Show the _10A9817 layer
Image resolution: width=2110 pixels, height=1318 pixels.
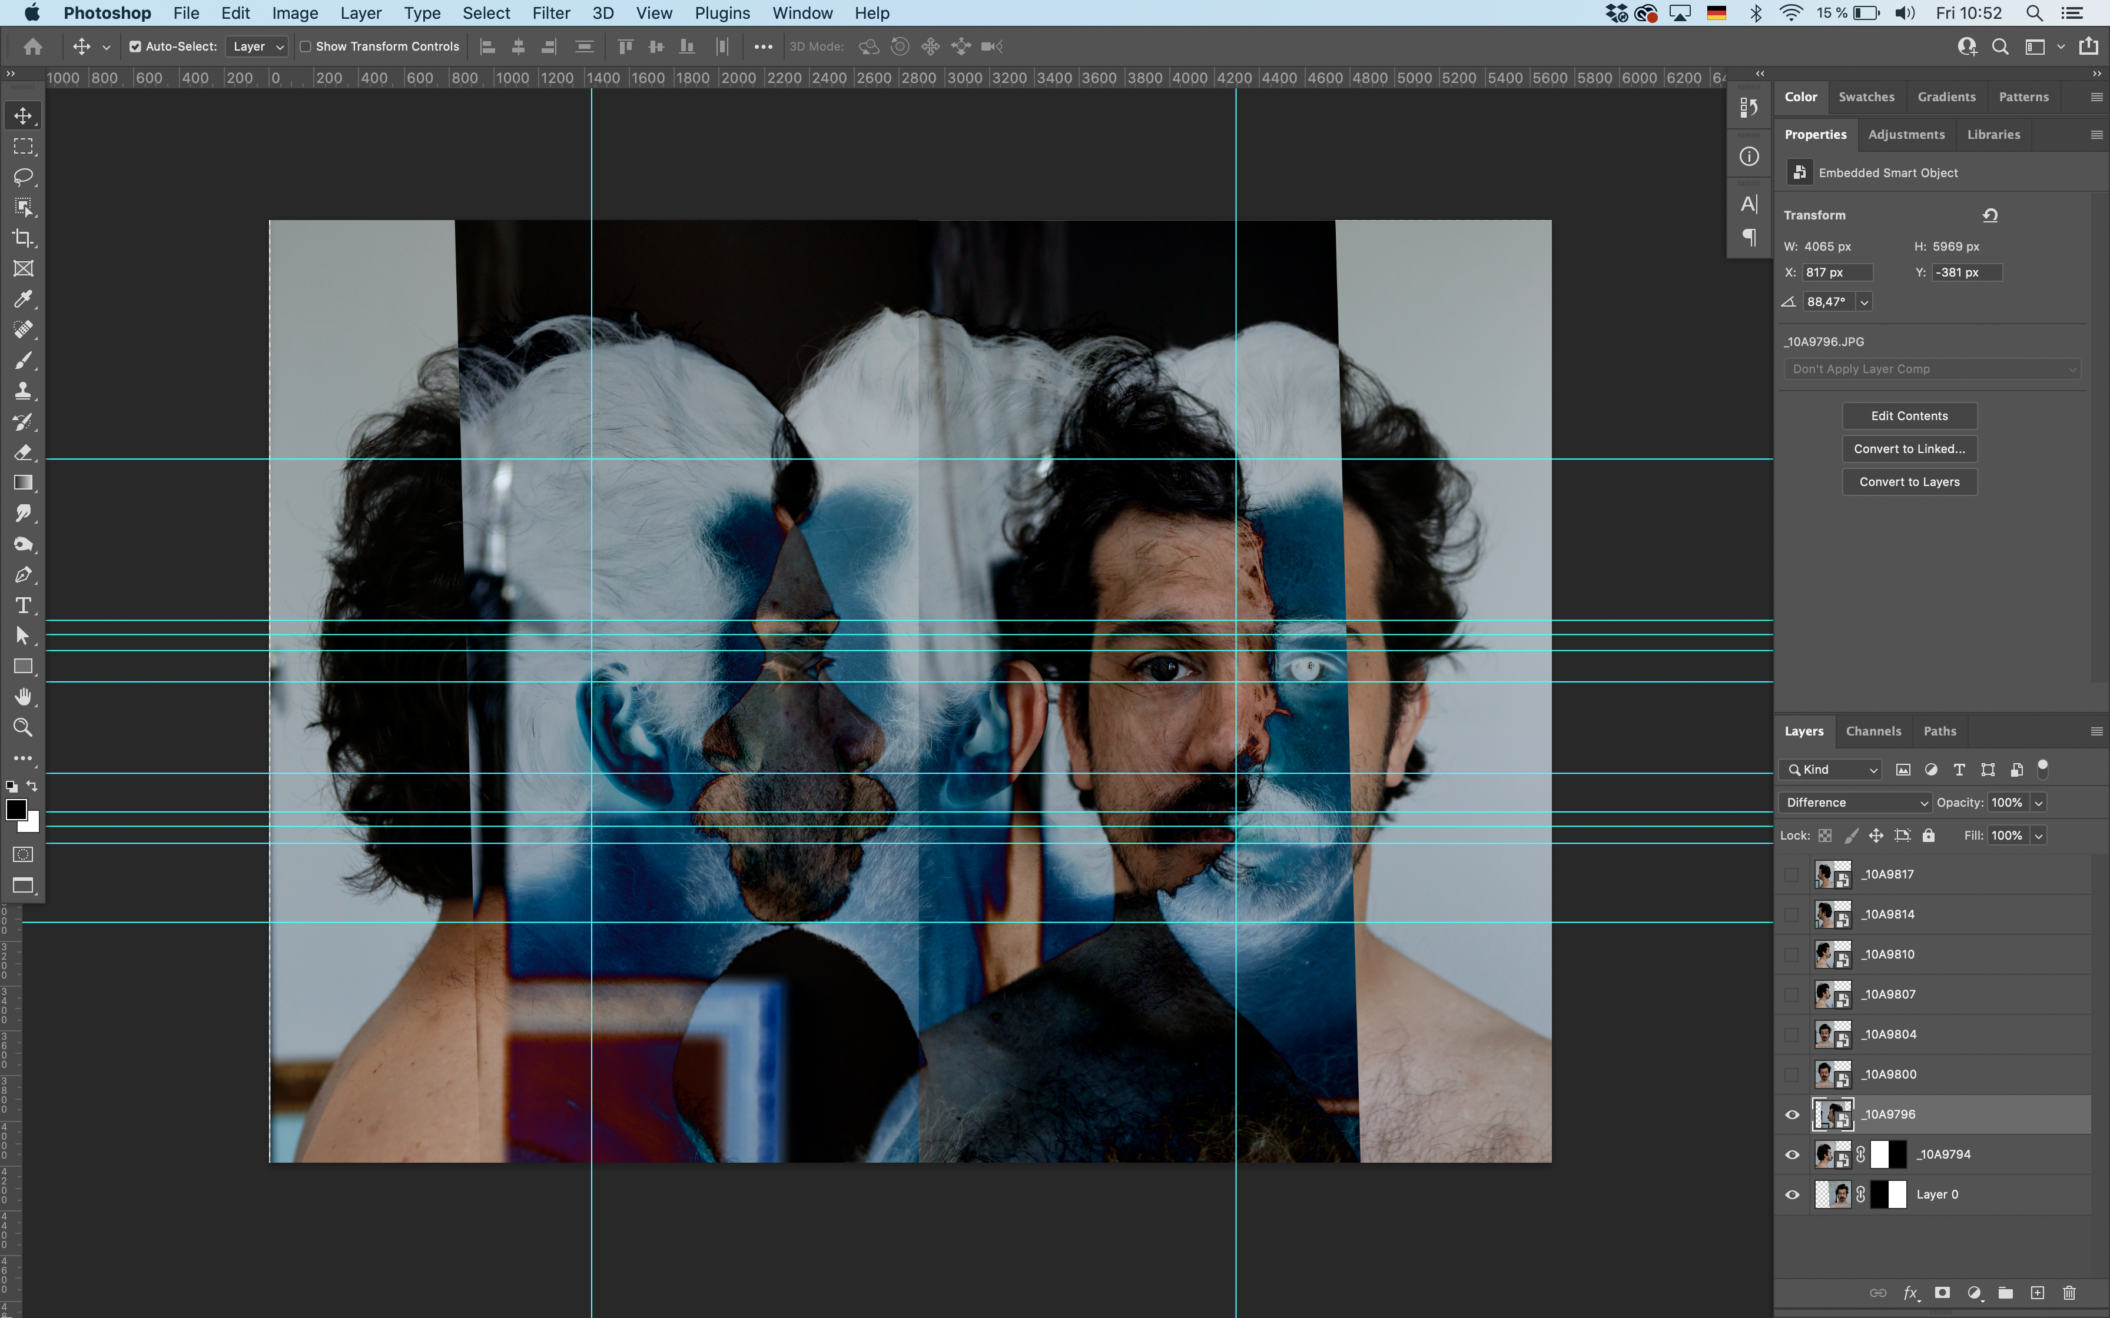click(1791, 874)
